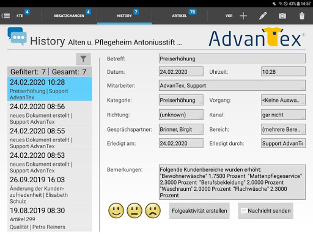Select history entry 24.02.2020 08:56
This screenshot has width=313, height=234.
tap(50, 113)
